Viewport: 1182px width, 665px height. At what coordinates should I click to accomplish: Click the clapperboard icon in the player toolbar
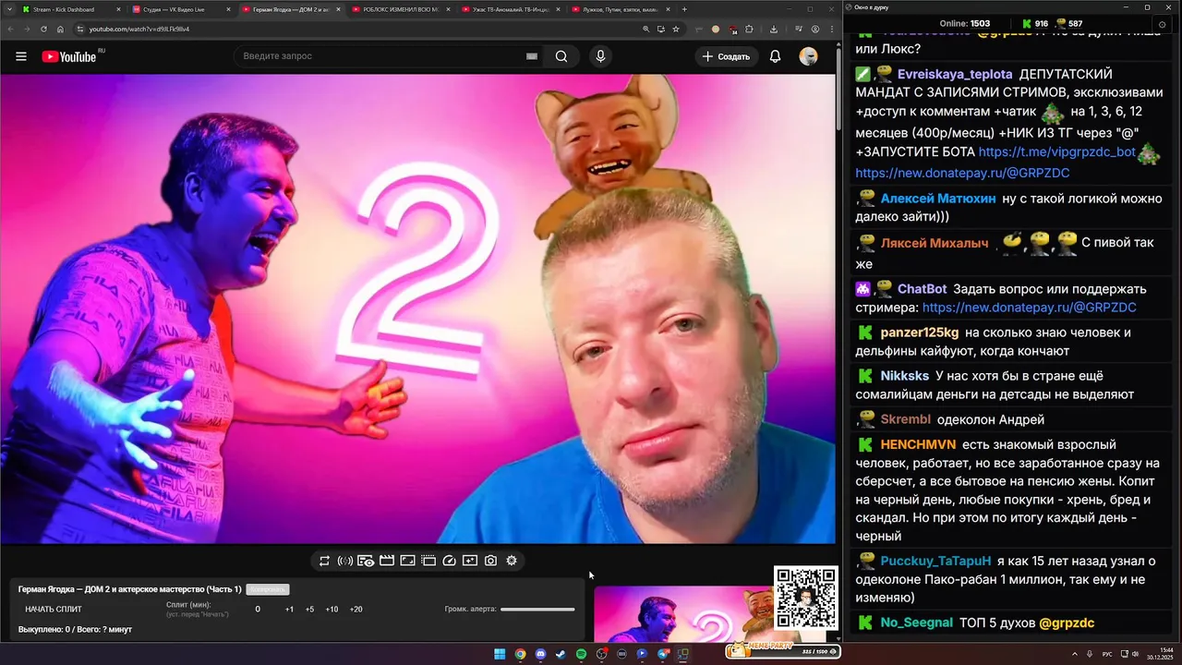coord(387,561)
